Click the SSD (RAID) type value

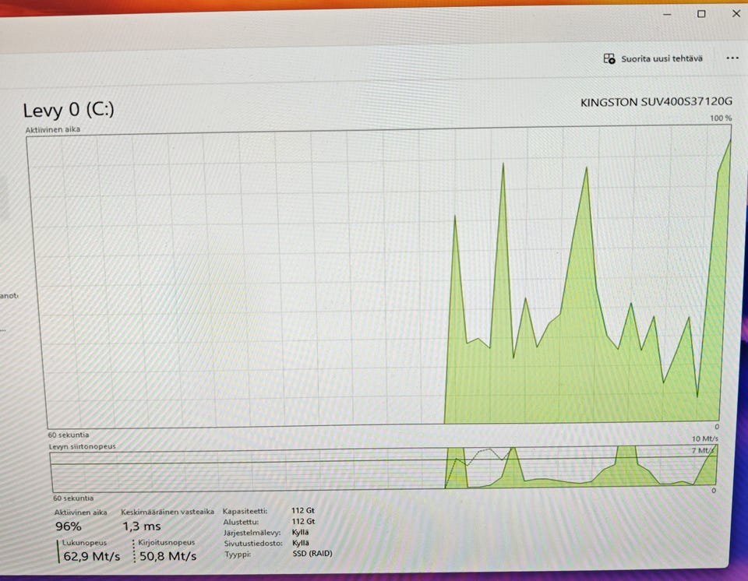pos(312,554)
